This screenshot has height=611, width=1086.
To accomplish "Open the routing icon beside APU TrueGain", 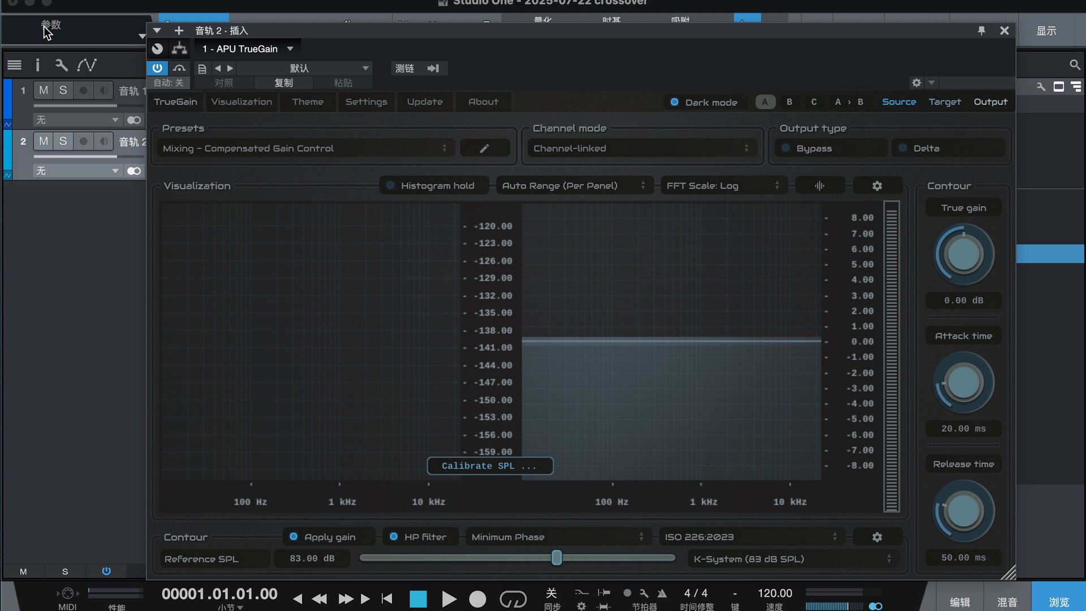I will coord(179,49).
